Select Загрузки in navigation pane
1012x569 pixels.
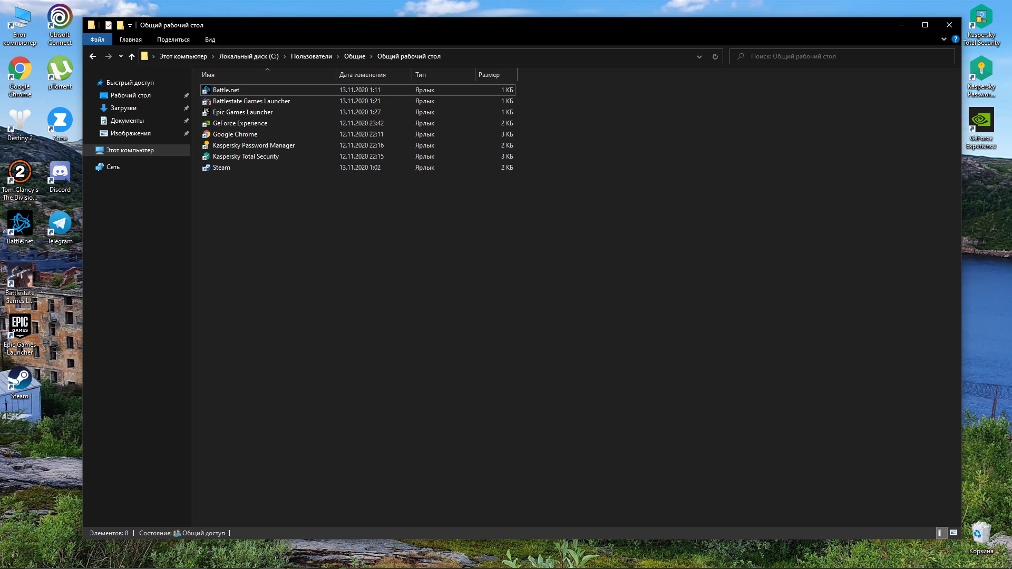[123, 108]
